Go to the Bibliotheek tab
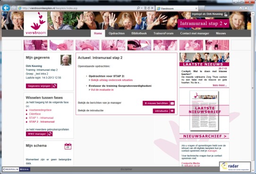 click(x=139, y=33)
